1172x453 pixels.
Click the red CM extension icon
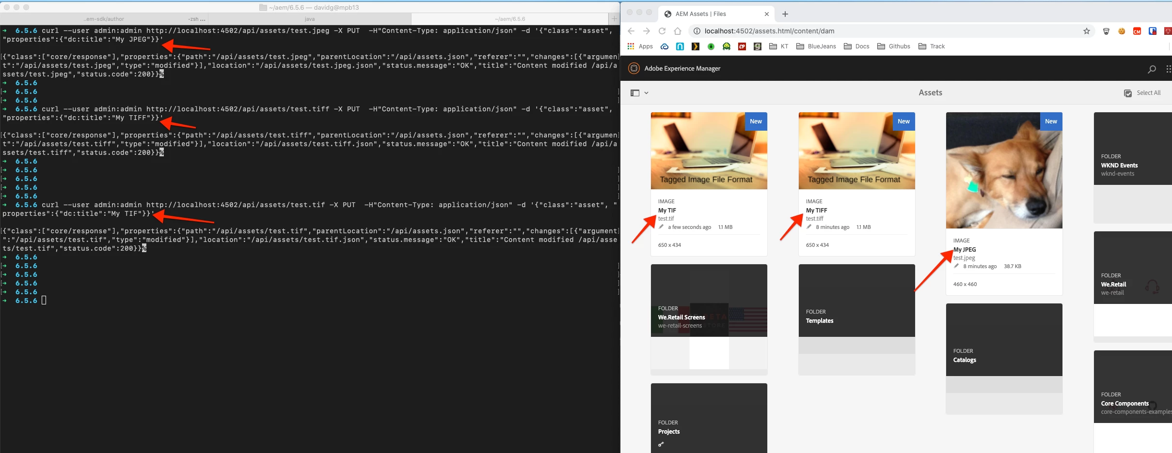1137,31
